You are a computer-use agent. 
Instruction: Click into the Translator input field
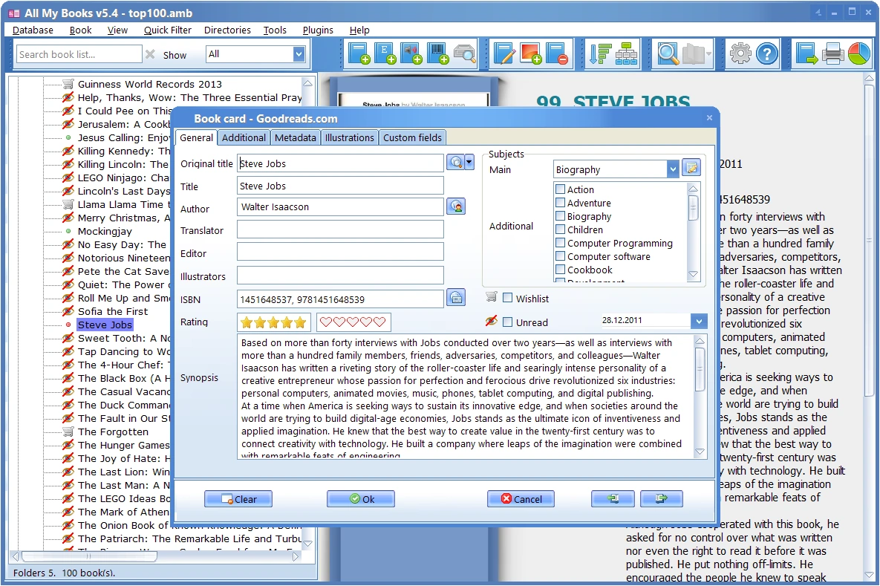point(340,229)
